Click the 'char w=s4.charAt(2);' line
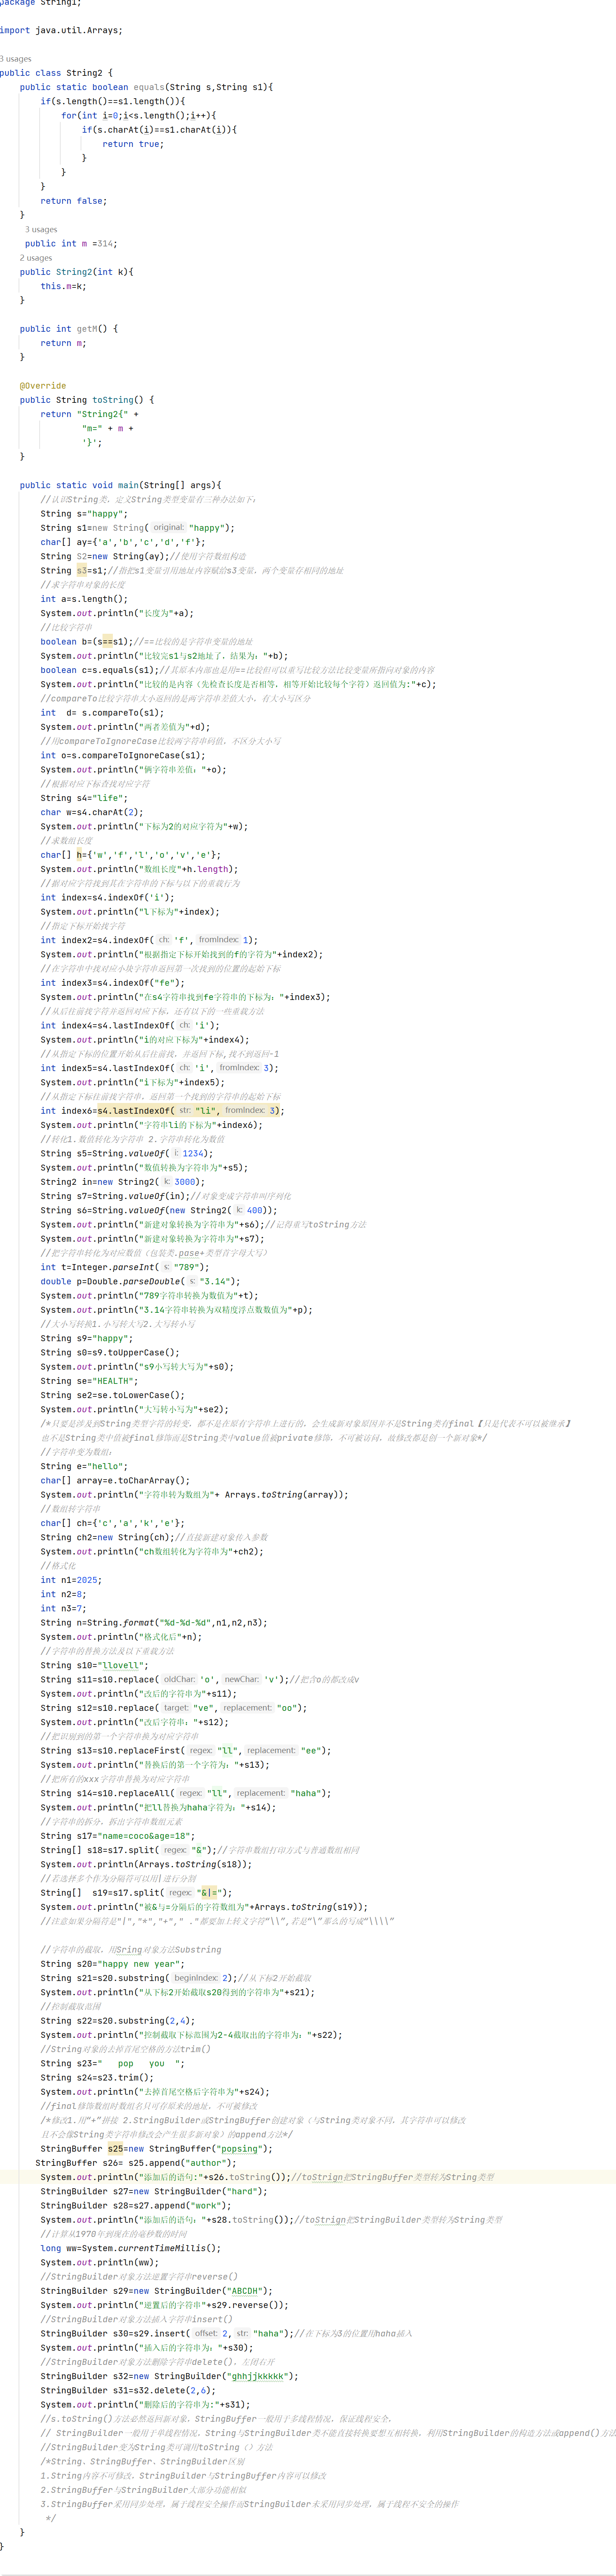Image resolution: width=616 pixels, height=2576 pixels. [92, 812]
